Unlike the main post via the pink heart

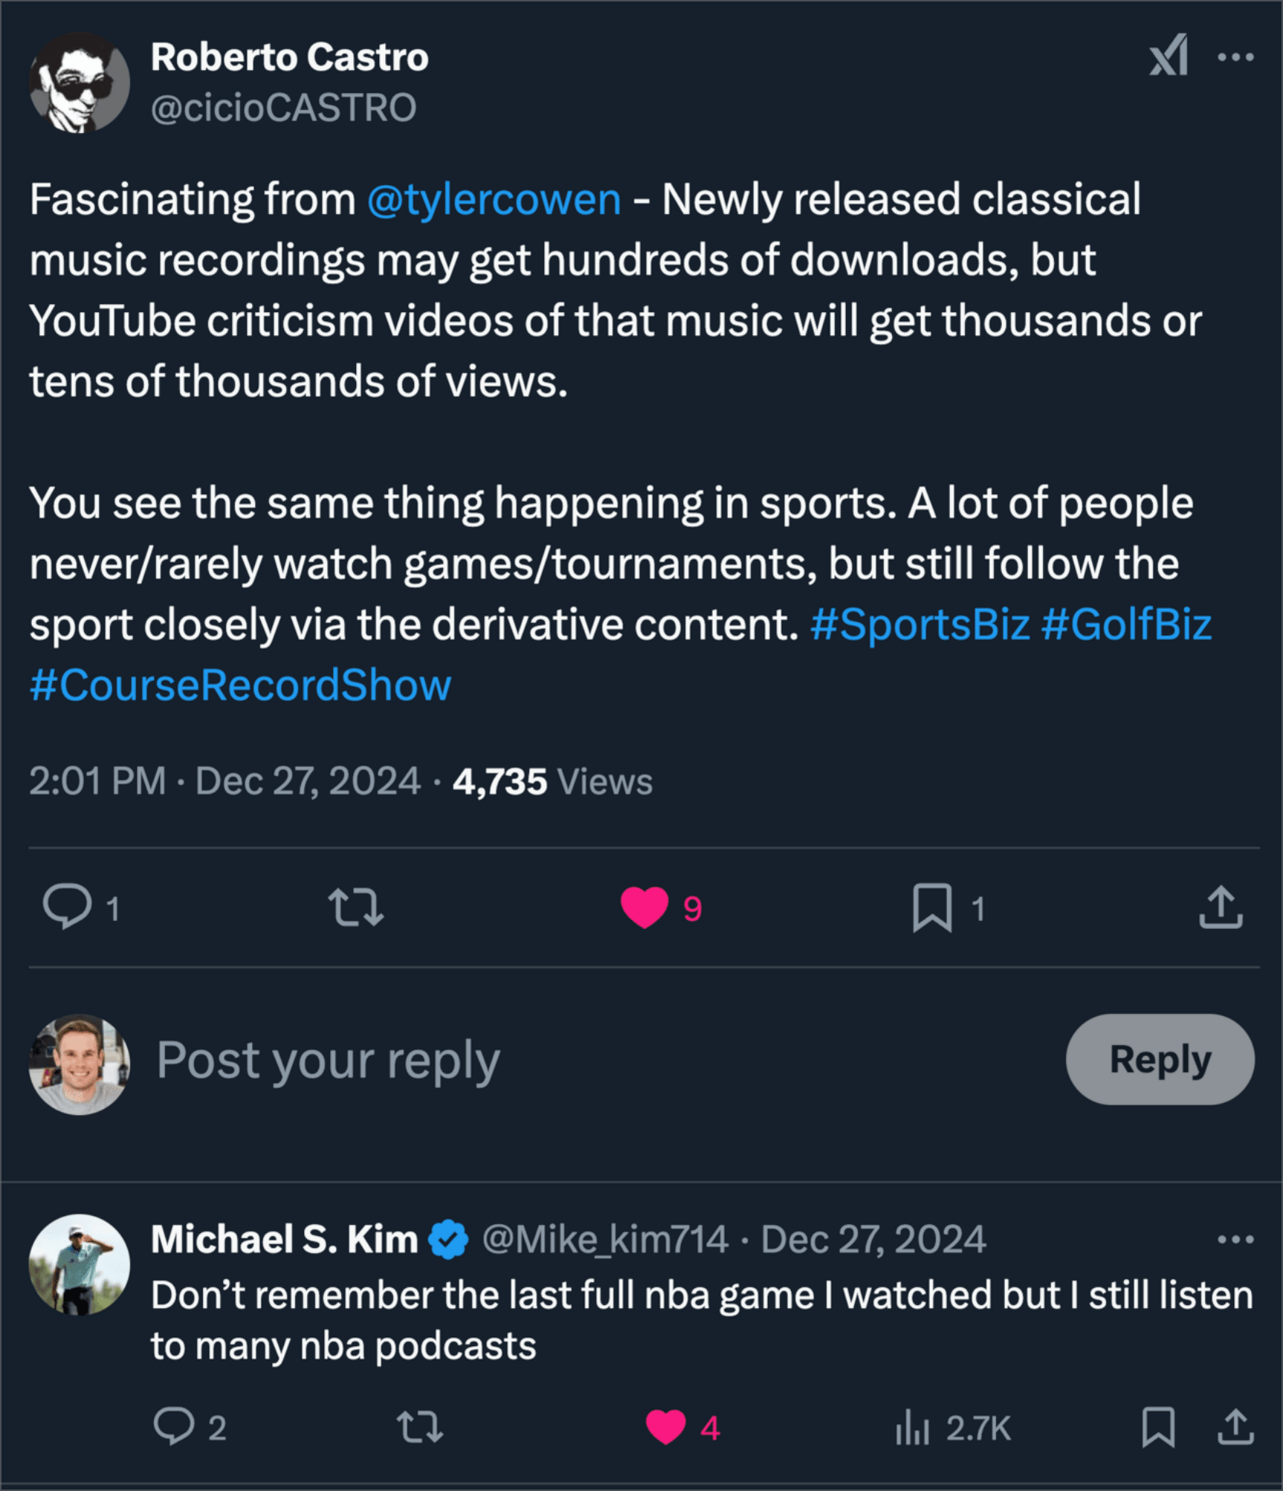[x=644, y=907]
